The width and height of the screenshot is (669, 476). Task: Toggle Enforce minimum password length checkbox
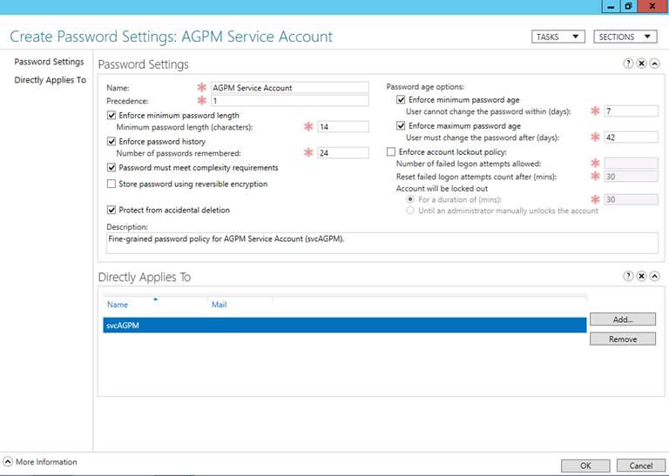(x=111, y=115)
